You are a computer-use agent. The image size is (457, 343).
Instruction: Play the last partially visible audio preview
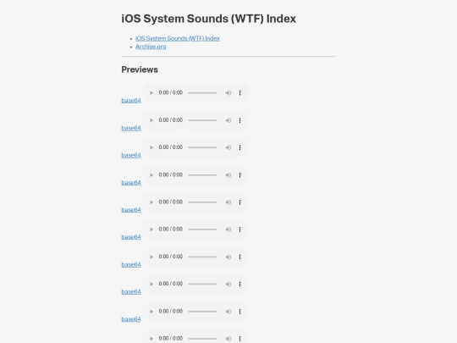click(x=151, y=339)
